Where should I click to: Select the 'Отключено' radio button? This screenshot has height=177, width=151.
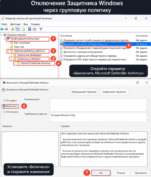click(4, 112)
